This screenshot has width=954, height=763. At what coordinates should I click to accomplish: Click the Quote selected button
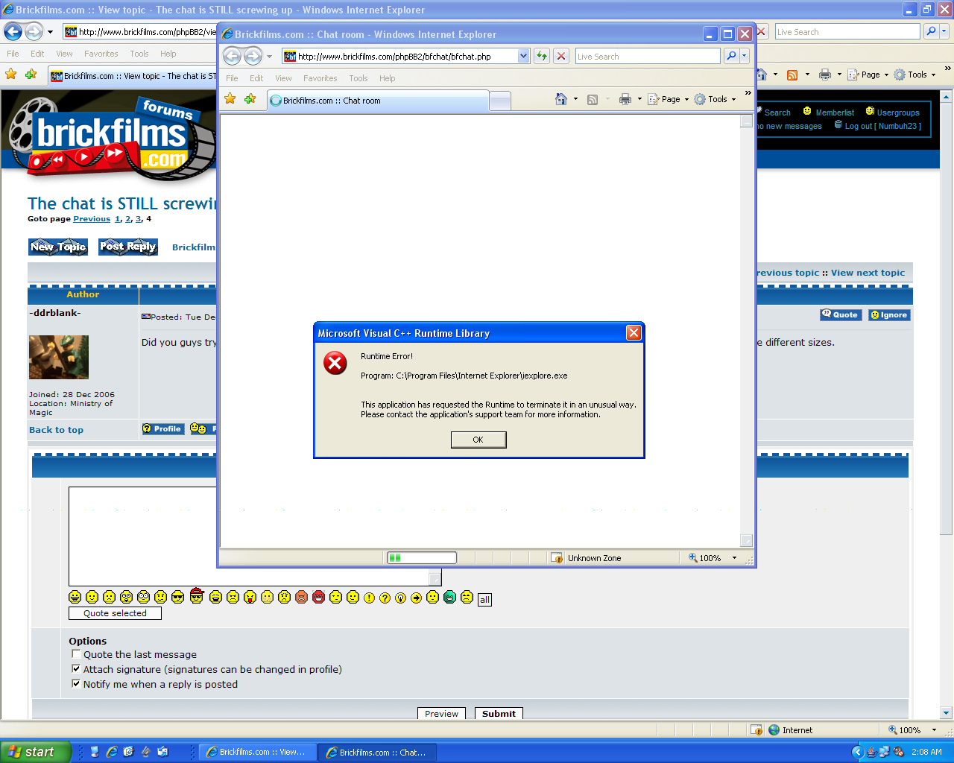tap(115, 613)
